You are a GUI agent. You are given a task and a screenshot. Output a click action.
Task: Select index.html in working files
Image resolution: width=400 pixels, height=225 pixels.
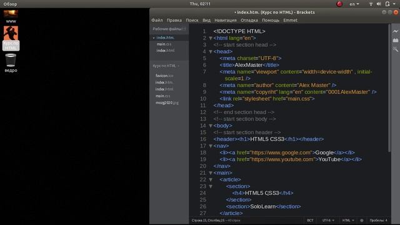pyautogui.click(x=165, y=51)
